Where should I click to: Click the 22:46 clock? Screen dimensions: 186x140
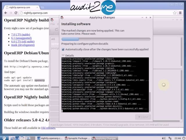pyautogui.click(x=178, y=138)
